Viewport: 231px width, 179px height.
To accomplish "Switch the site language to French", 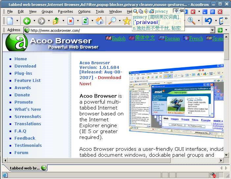I will click(196, 38).
